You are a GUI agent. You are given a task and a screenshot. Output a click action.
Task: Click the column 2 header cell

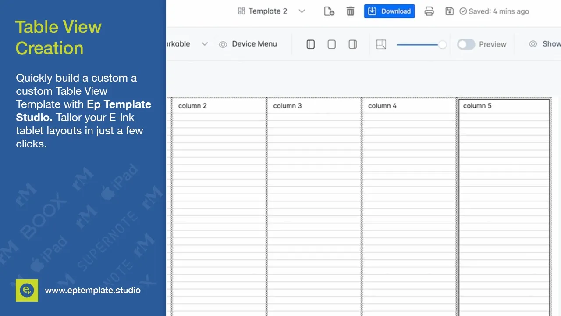(219, 106)
